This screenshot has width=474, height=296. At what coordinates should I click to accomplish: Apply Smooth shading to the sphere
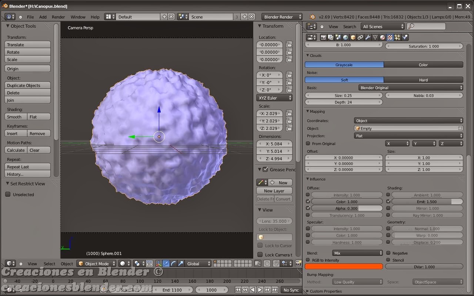click(x=15, y=117)
